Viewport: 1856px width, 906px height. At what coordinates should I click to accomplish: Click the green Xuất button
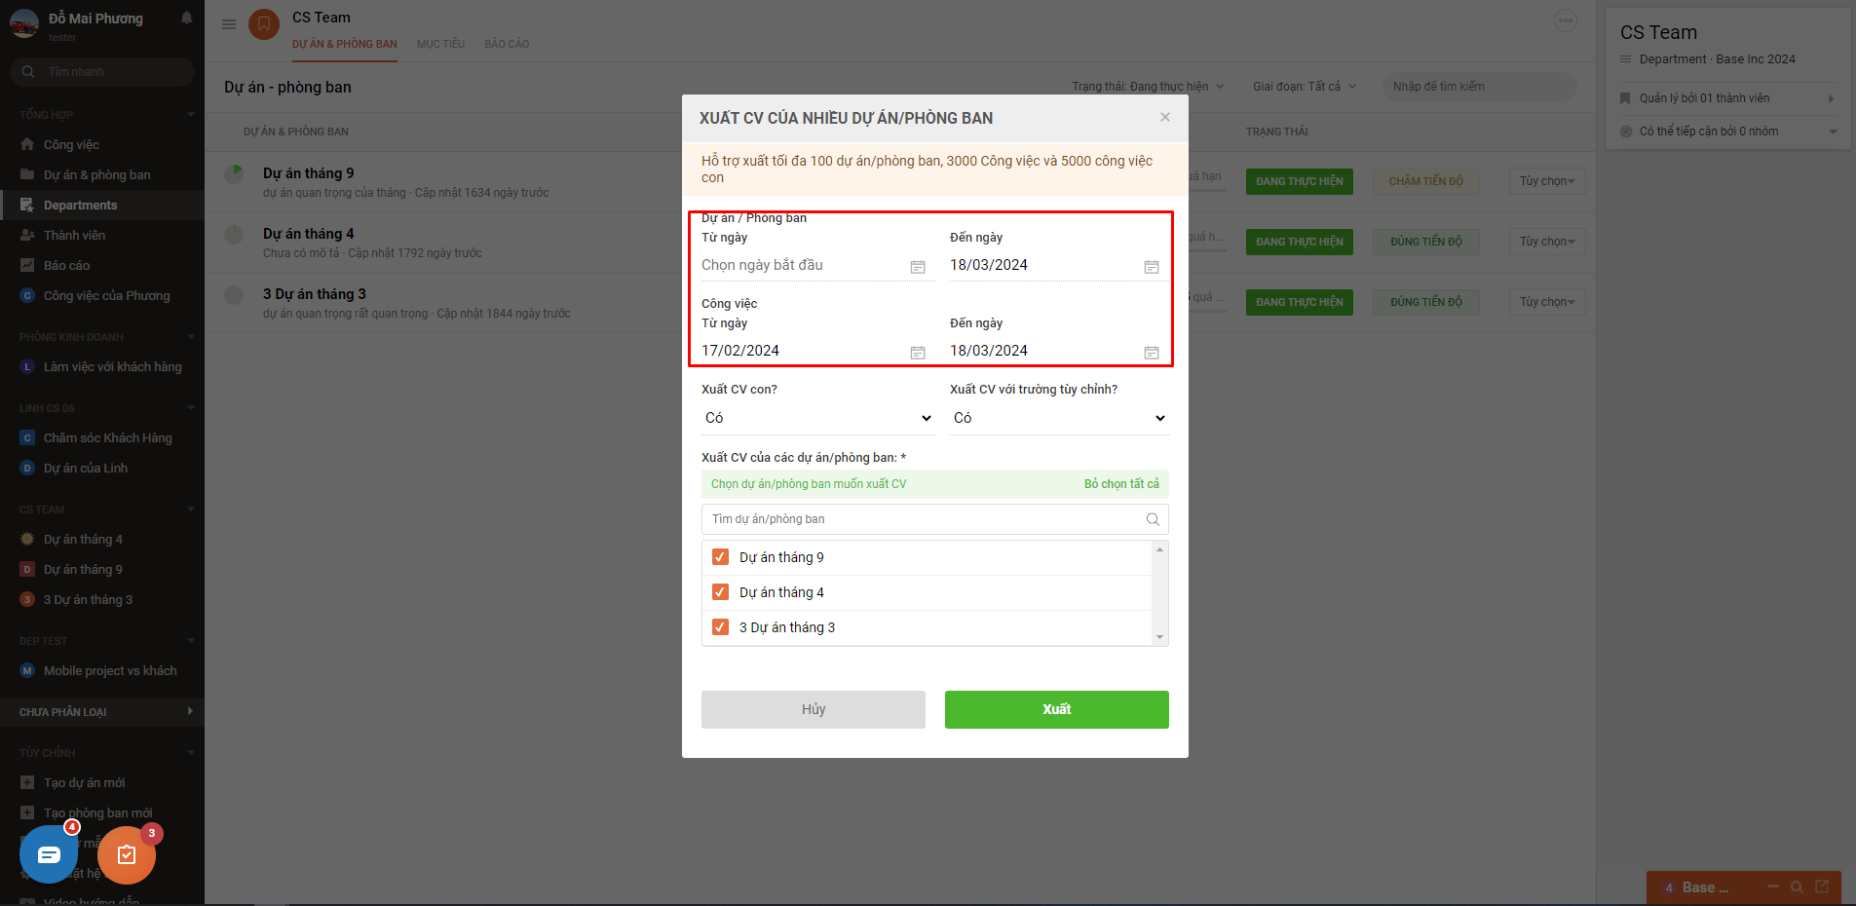click(x=1057, y=709)
